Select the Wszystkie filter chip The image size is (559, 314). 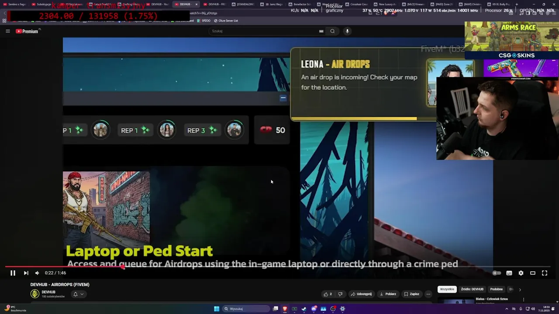[447, 289]
